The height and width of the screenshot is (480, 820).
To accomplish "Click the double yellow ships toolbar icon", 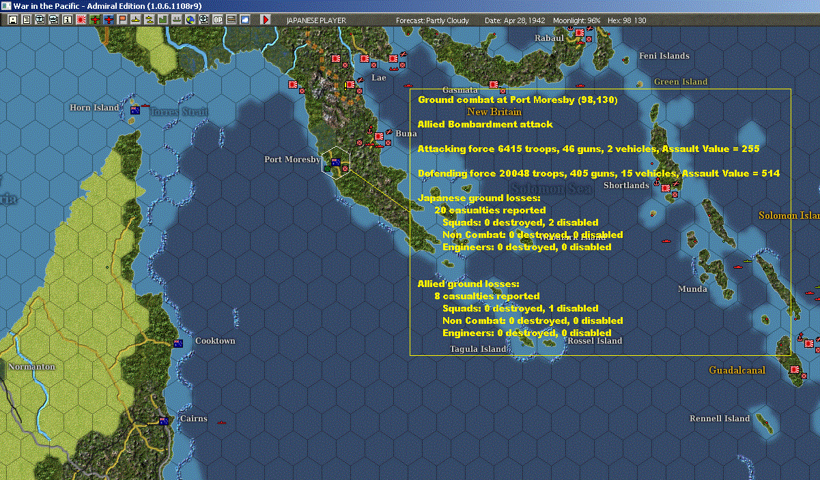I will 150,20.
